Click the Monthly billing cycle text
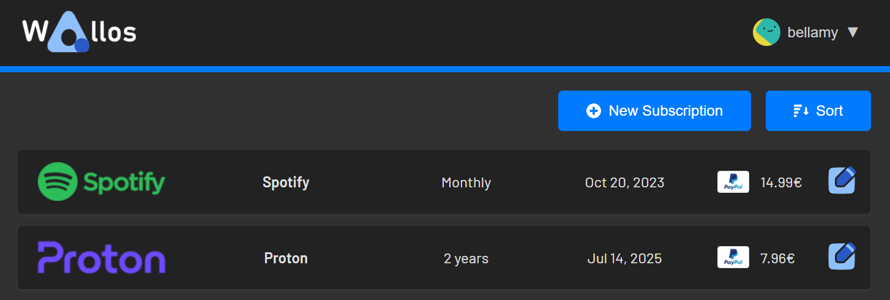Image resolution: width=890 pixels, height=300 pixels. click(x=466, y=182)
